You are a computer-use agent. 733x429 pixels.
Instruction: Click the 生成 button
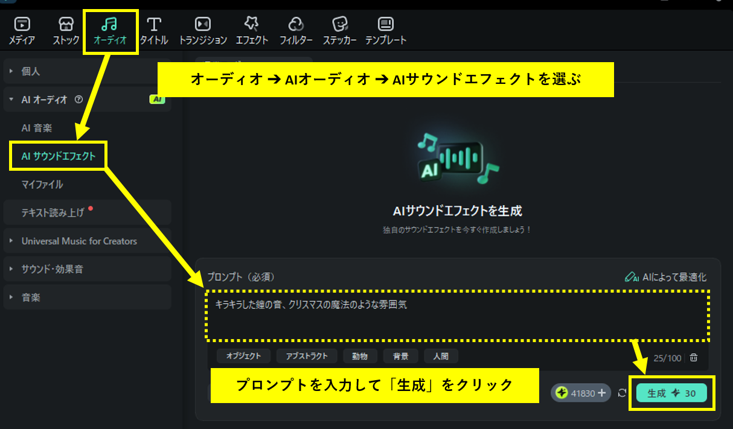[673, 392]
